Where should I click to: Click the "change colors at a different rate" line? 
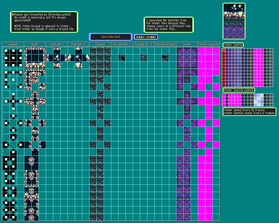coord(169,26)
